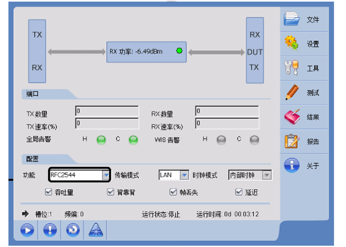Click the green RX power status indicator

(179, 51)
